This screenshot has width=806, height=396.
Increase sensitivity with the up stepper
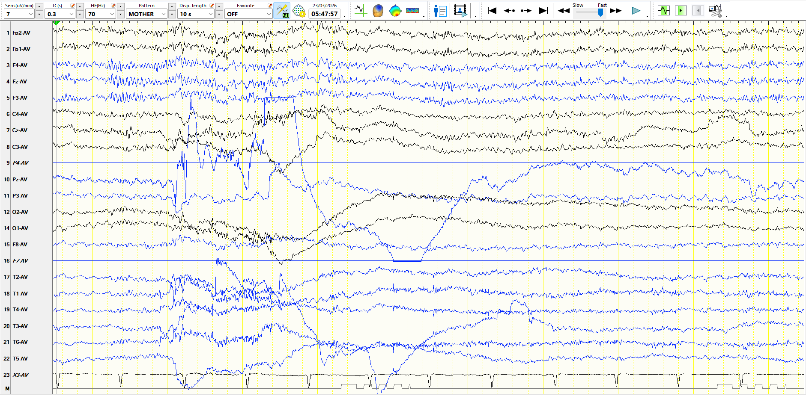click(x=39, y=6)
